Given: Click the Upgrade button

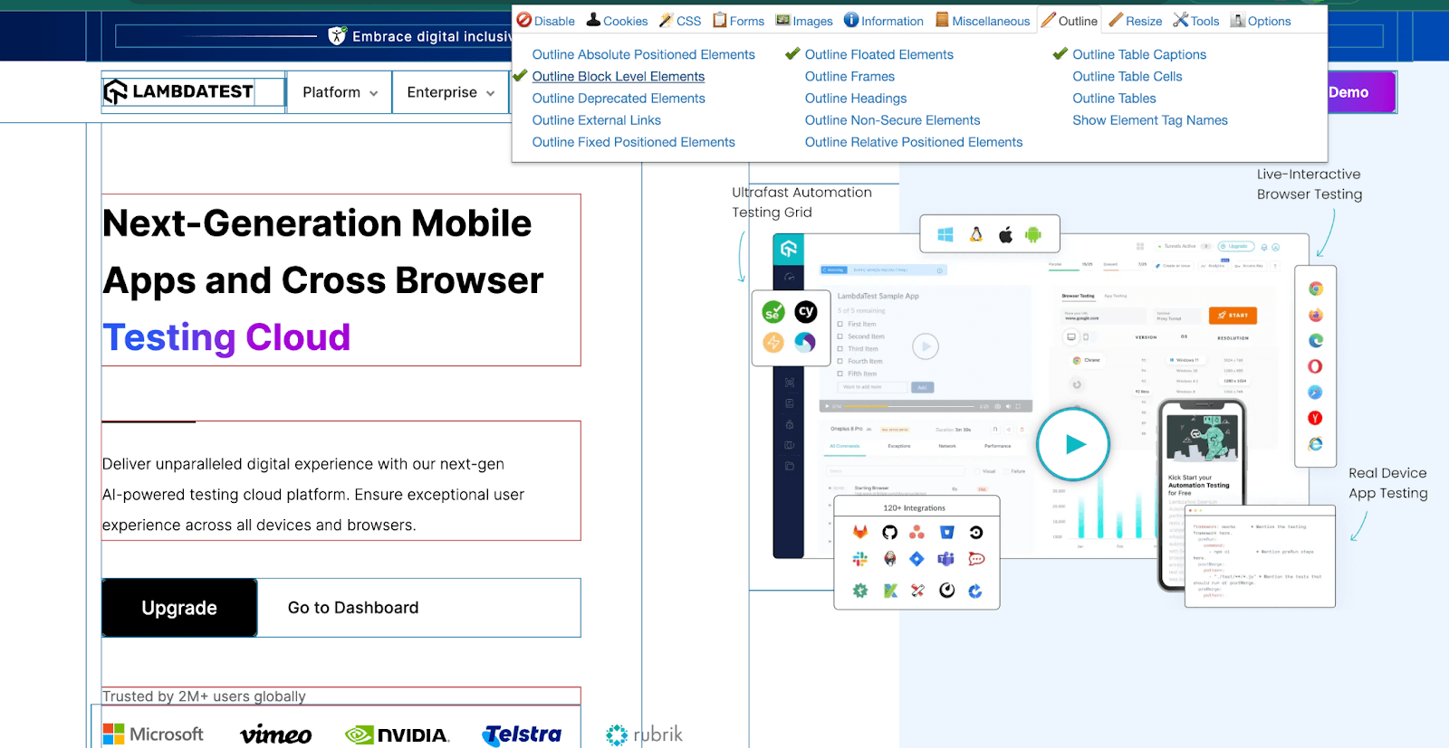Looking at the screenshot, I should (x=179, y=608).
